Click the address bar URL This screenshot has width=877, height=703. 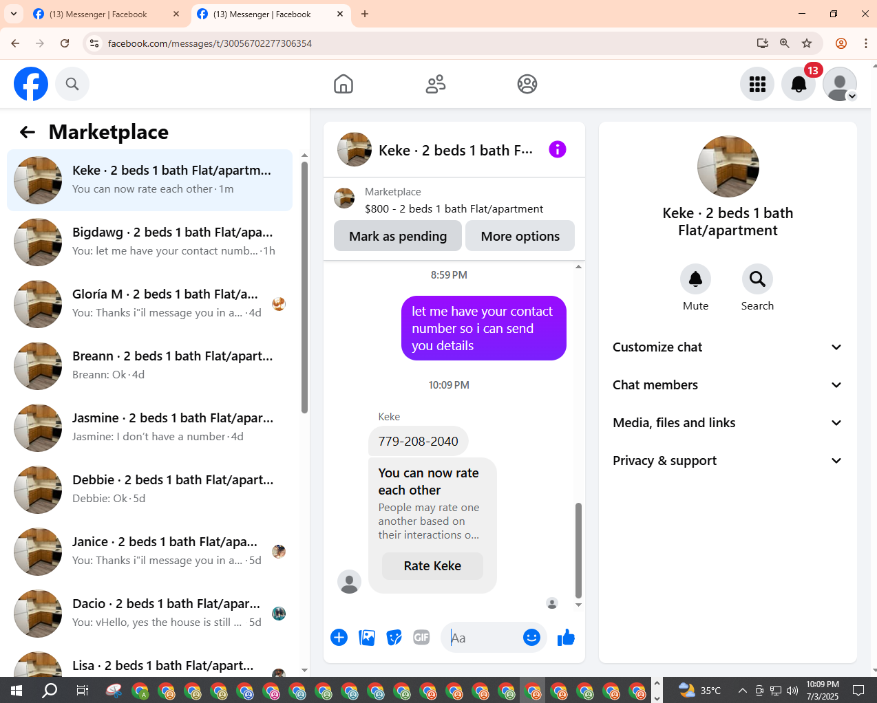pos(210,43)
